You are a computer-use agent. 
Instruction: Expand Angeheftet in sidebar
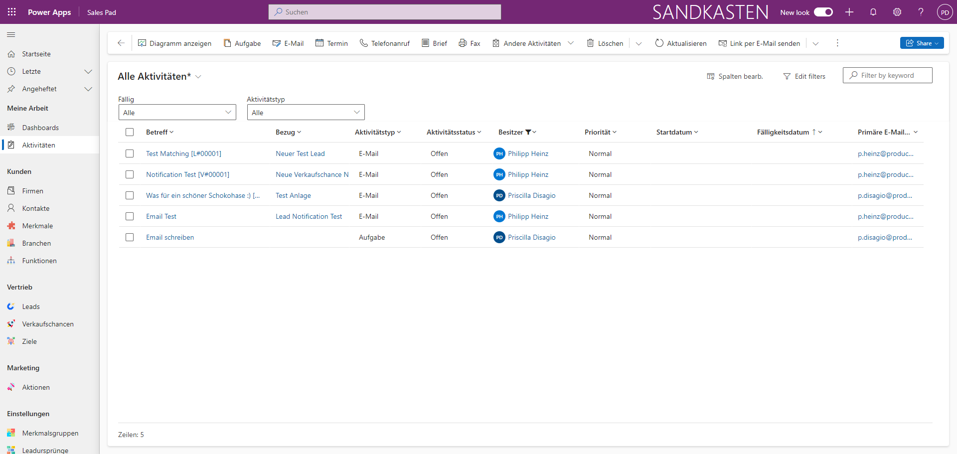pos(88,89)
